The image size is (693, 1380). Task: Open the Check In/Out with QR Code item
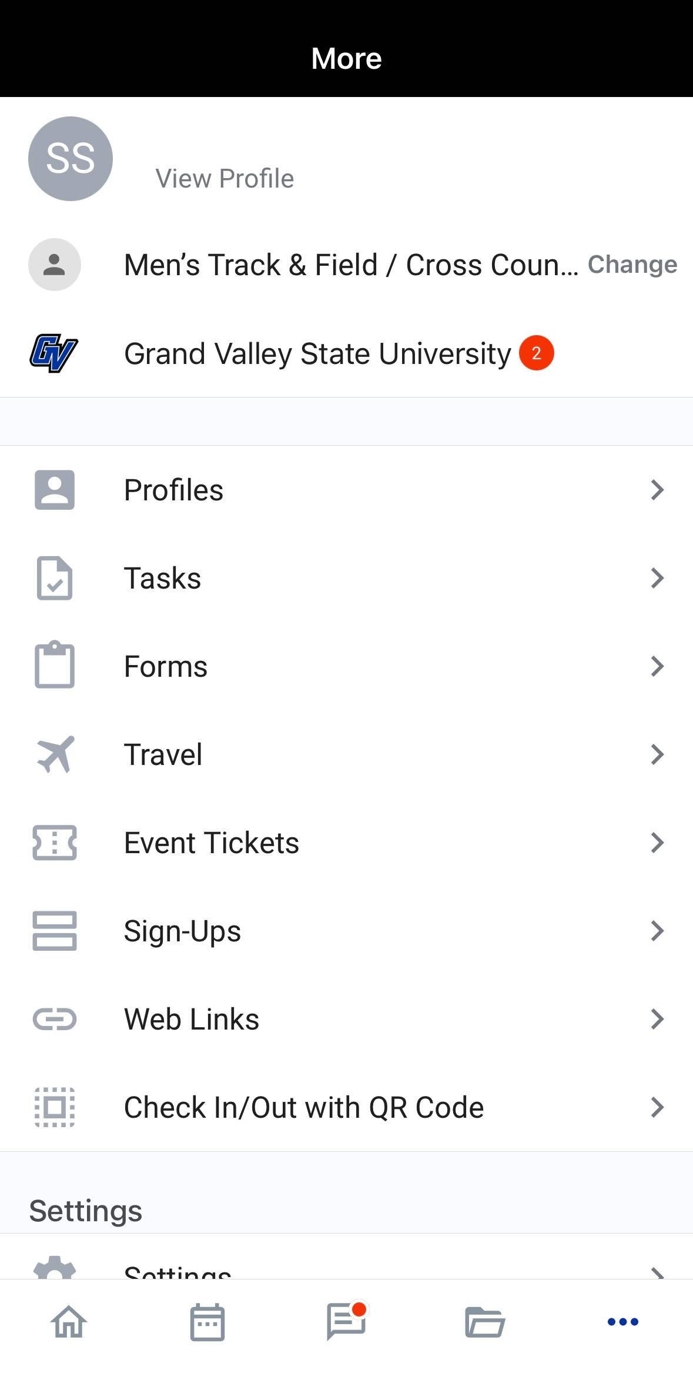(x=303, y=1107)
